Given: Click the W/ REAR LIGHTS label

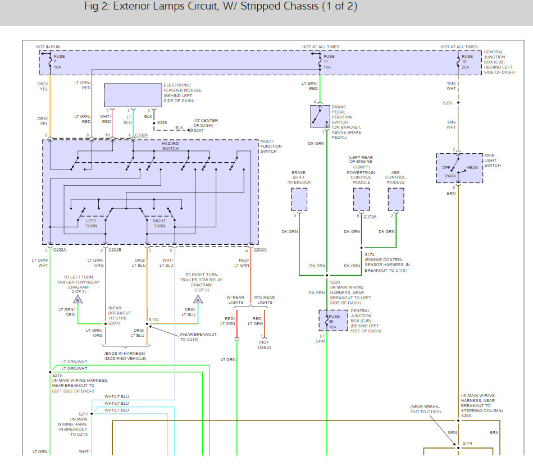Looking at the screenshot, I should [235, 300].
